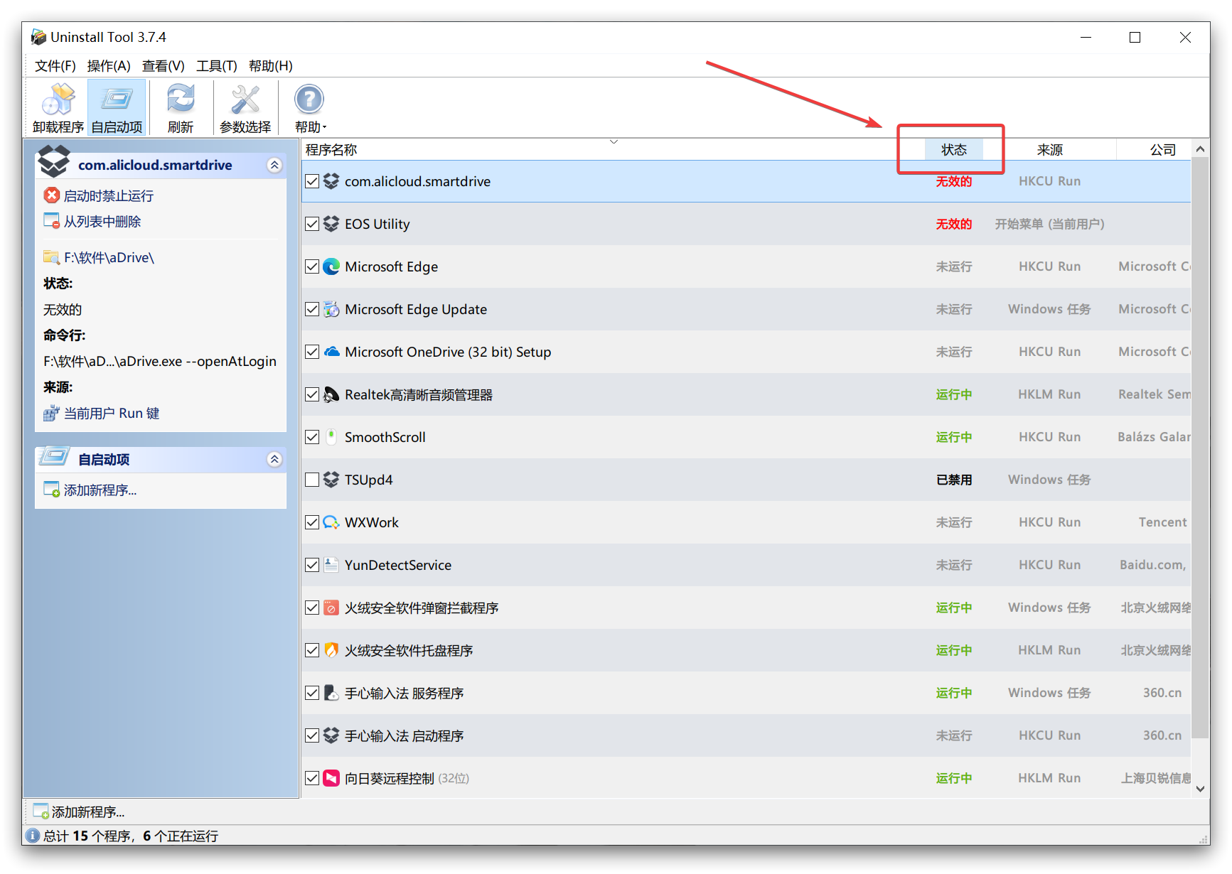Click the red 启动时禁止运行 icon in sidebar
The image size is (1232, 874).
52,195
